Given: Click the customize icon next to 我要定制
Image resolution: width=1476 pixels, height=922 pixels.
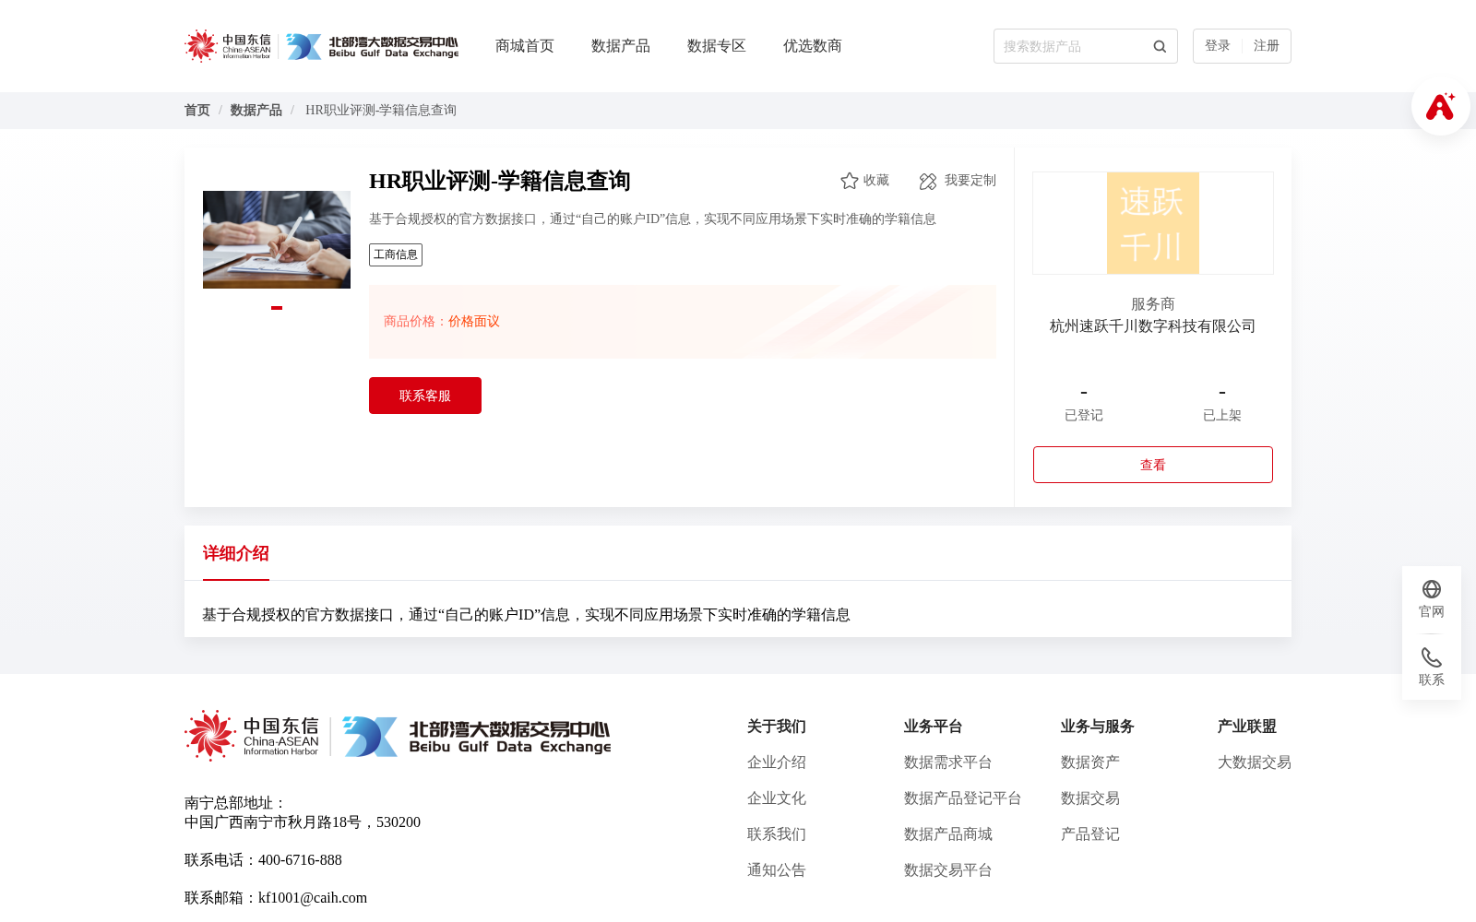Looking at the screenshot, I should [x=928, y=182].
